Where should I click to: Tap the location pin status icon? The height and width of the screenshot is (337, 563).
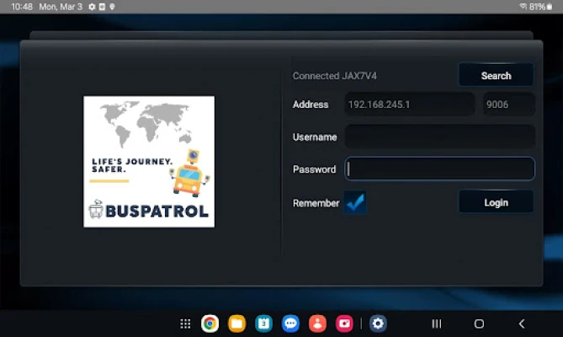[x=112, y=7]
